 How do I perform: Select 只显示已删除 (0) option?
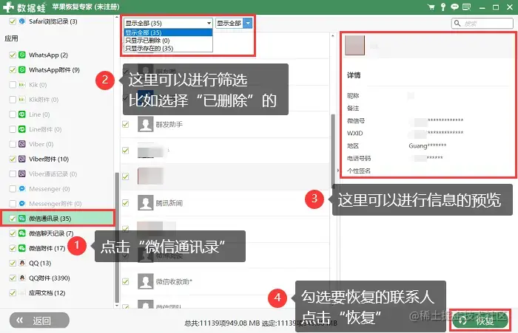pyautogui.click(x=168, y=41)
